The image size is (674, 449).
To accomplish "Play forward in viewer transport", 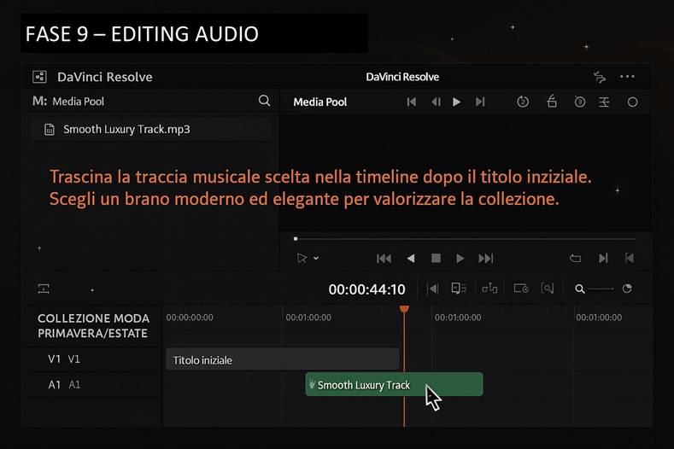I will (x=460, y=259).
